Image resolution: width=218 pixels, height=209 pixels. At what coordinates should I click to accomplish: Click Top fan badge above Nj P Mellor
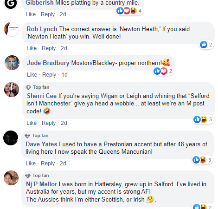point(37,176)
